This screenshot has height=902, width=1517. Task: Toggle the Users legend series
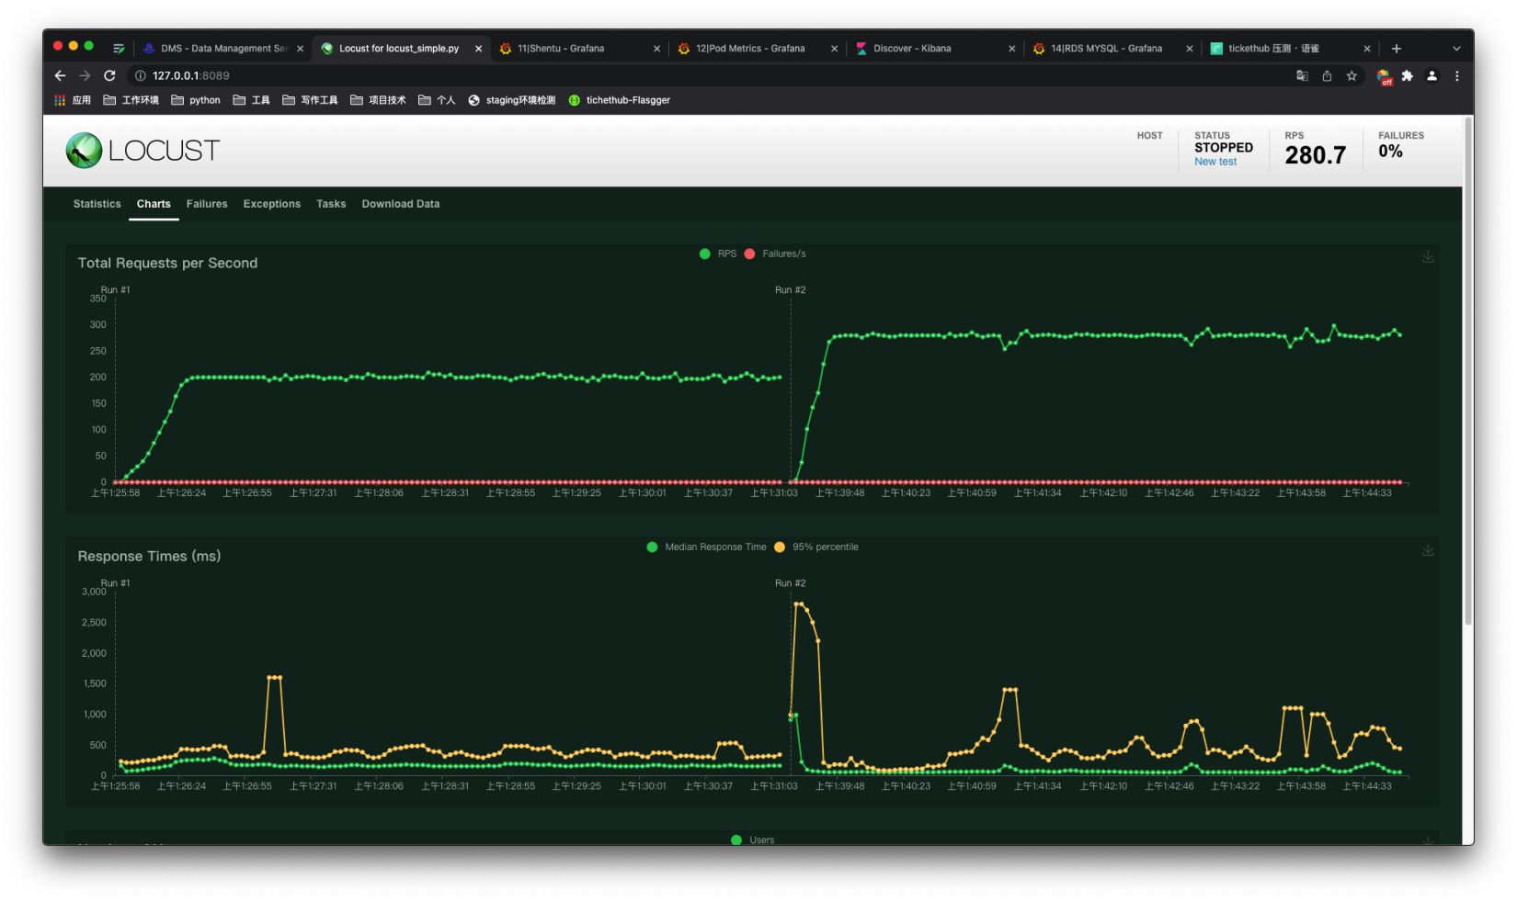pyautogui.click(x=752, y=840)
